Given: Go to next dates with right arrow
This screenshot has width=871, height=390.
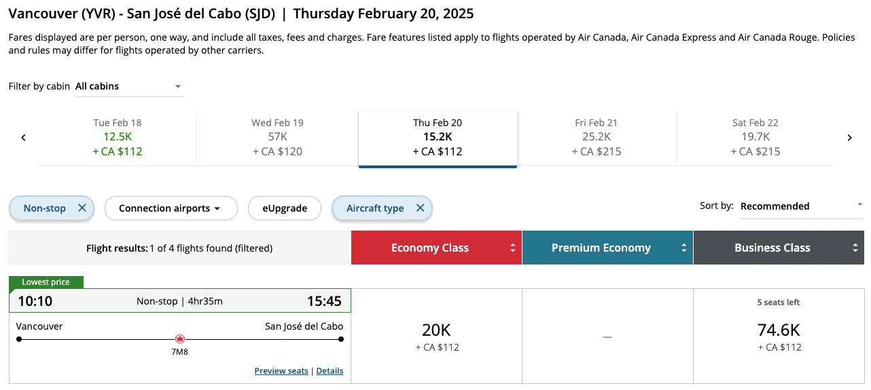Looking at the screenshot, I should 849,138.
